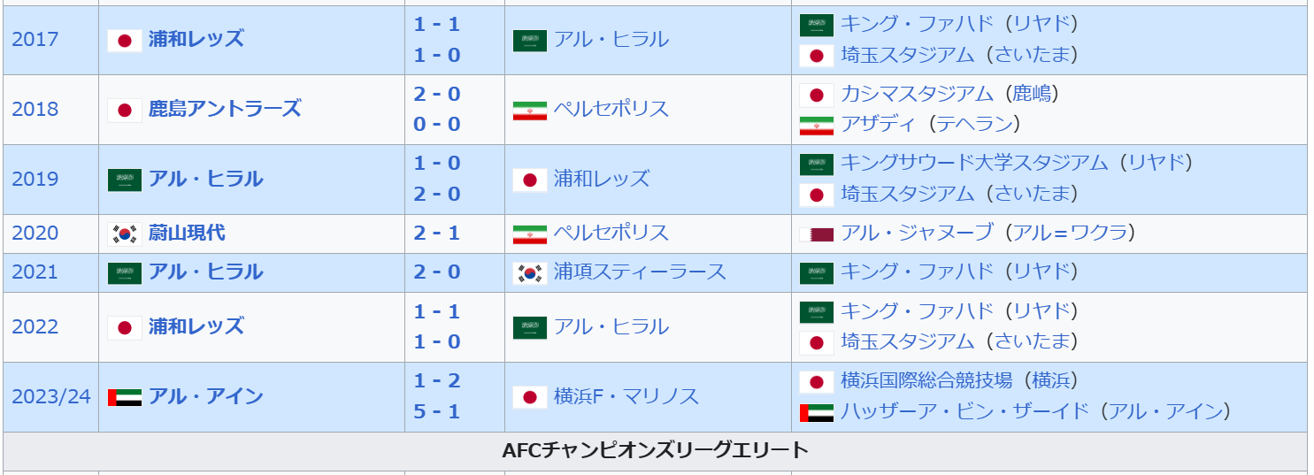
Task: Follow the 浦項スティーラース link
Action: pos(640,272)
